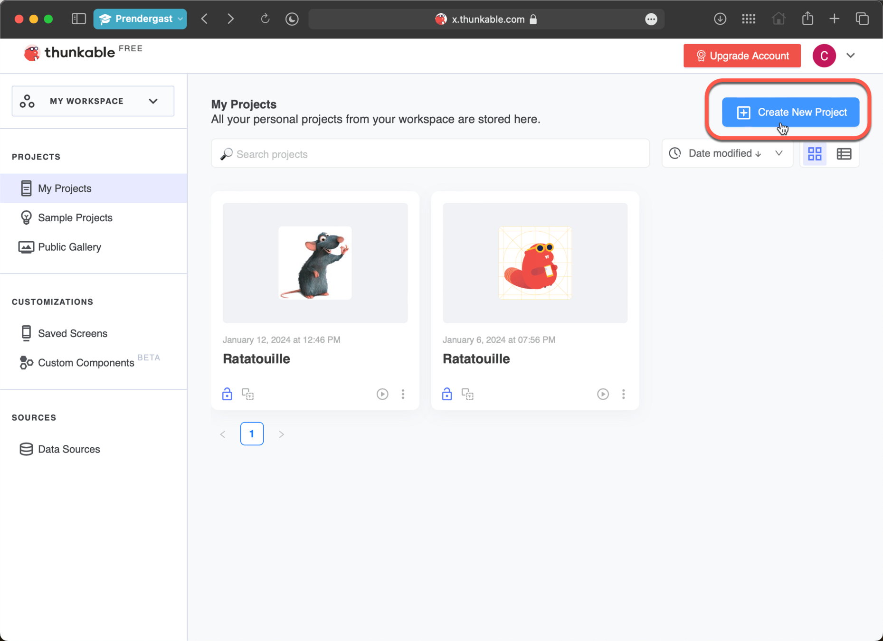
Task: Open the Prendergast profile menu
Action: (x=140, y=19)
